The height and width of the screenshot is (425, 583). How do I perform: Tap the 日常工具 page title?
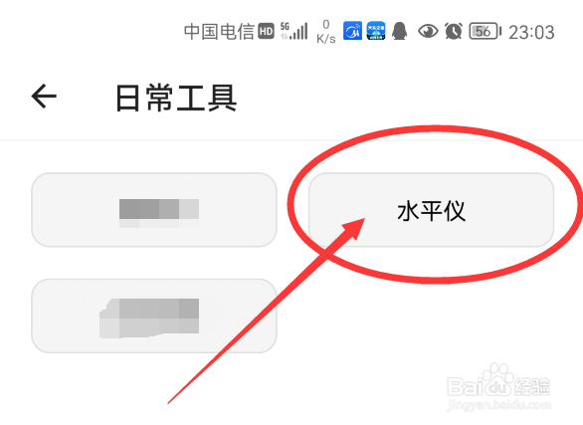click(x=176, y=98)
